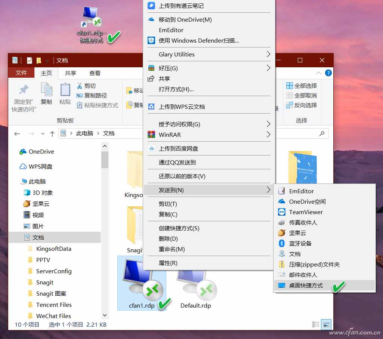Viewport: 383px width, 339px height.
Task: Open the quick access toolbar customize dropdown
Action: pos(47,61)
